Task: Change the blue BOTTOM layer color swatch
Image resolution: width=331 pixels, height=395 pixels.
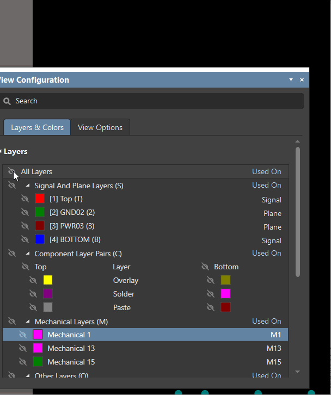Action: [x=40, y=239]
